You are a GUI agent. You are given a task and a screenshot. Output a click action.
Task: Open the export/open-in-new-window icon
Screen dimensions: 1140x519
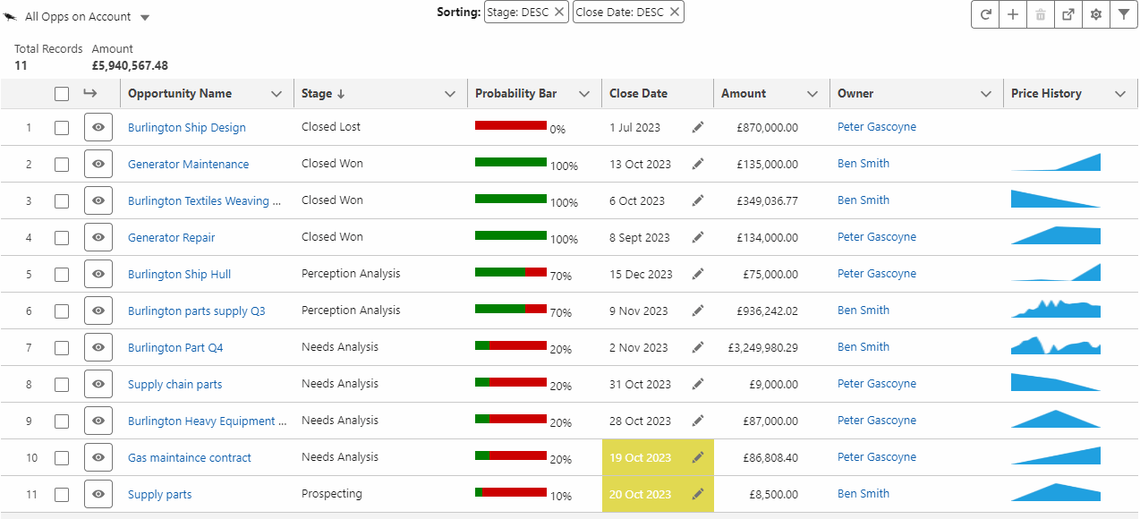click(x=1068, y=14)
